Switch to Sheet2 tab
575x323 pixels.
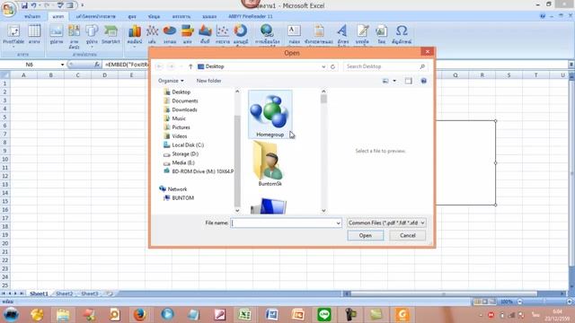click(65, 293)
